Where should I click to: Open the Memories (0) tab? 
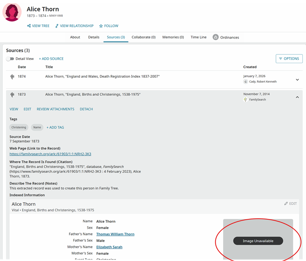tap(173, 37)
